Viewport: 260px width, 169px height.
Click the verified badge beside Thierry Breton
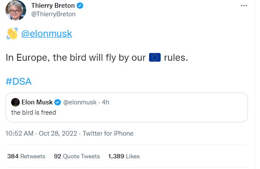pyautogui.click(x=80, y=6)
